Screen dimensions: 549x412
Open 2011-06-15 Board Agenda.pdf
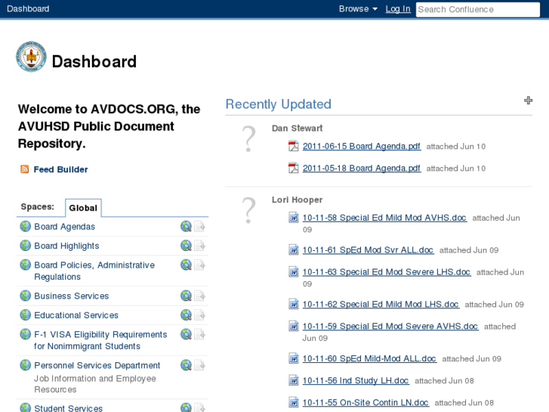tap(361, 146)
